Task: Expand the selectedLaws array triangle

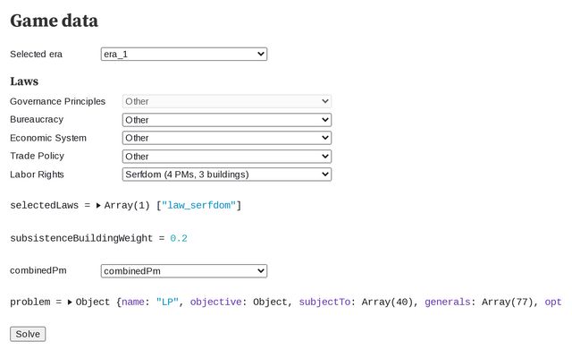Action: (98, 206)
